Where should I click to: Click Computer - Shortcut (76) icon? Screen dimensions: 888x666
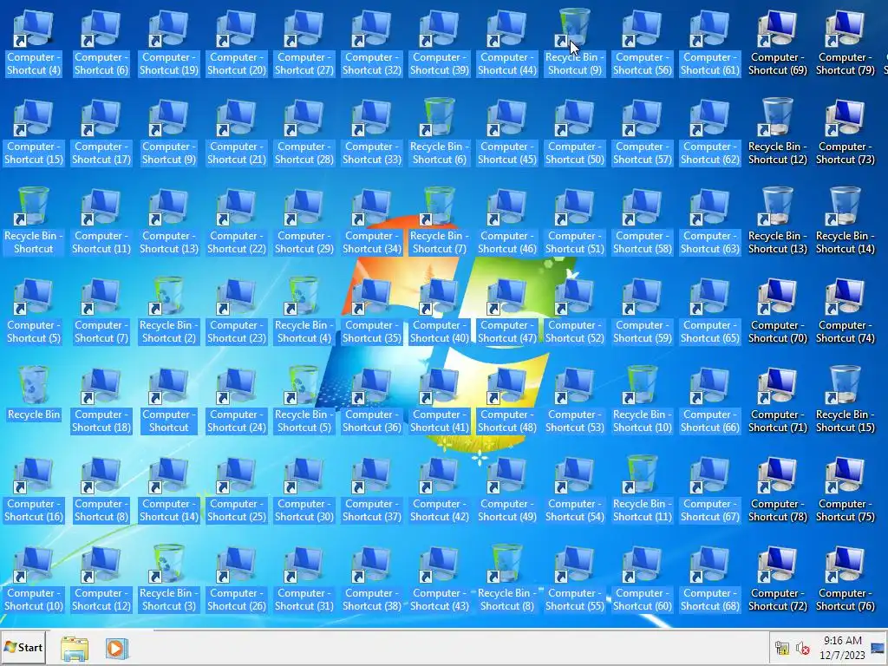tap(845, 580)
